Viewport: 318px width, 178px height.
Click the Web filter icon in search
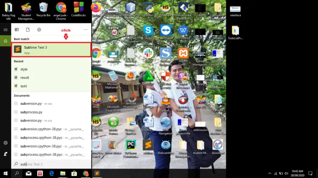coord(39,30)
